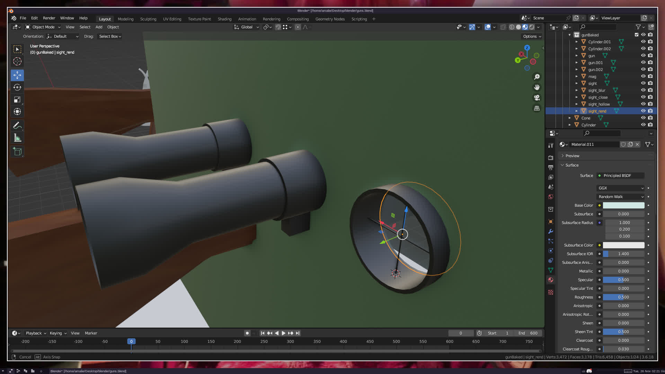The height and width of the screenshot is (374, 665).
Task: Switch to perspective/orthographic grid icon
Action: [x=537, y=108]
